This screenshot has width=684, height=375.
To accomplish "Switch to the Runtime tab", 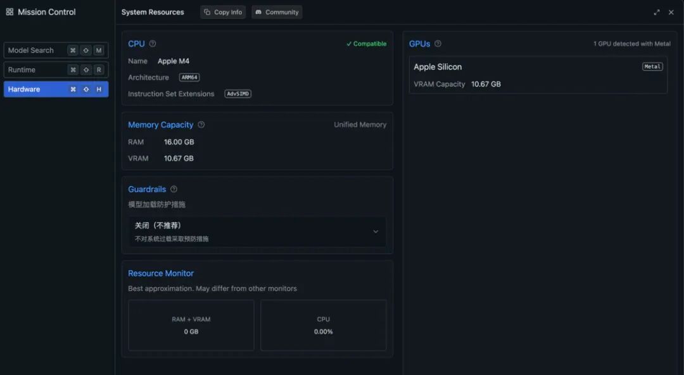I will (x=56, y=70).
